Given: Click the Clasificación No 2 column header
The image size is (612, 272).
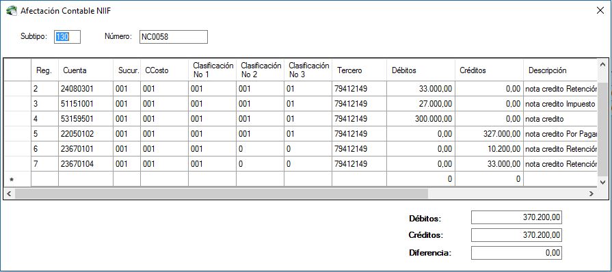Looking at the screenshot, I should 260,70.
